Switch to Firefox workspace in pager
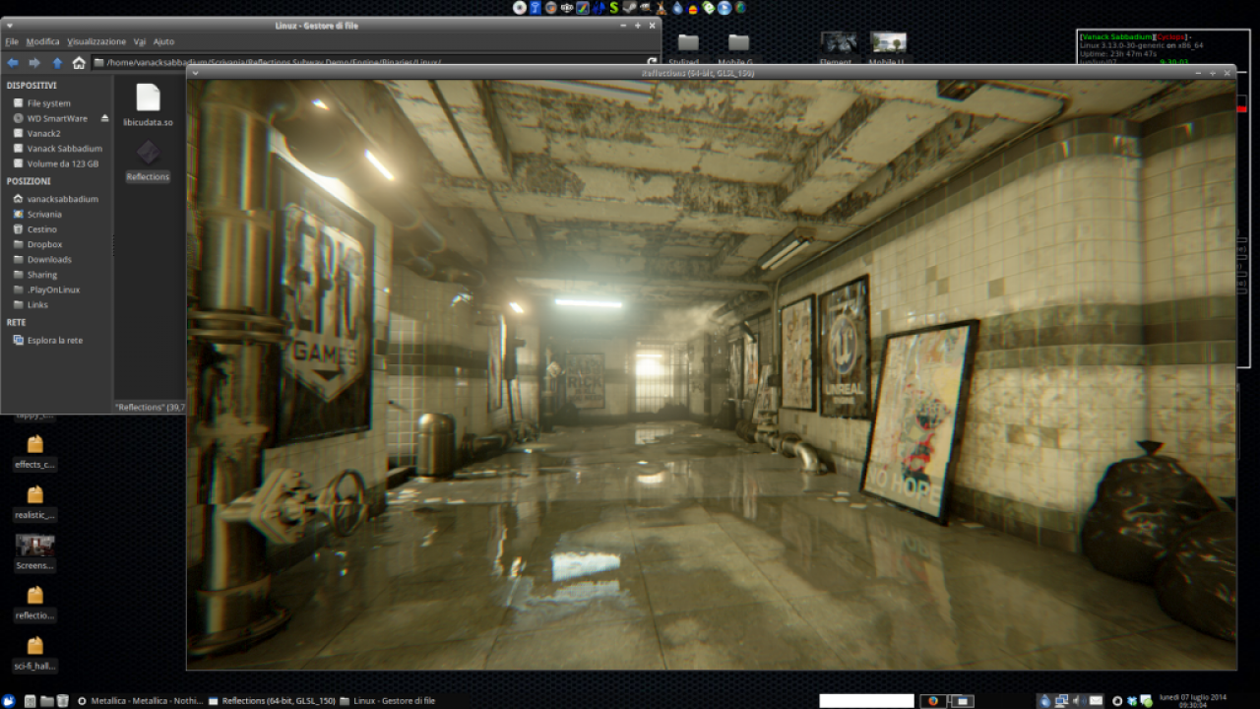This screenshot has width=1260, height=709. click(x=933, y=701)
